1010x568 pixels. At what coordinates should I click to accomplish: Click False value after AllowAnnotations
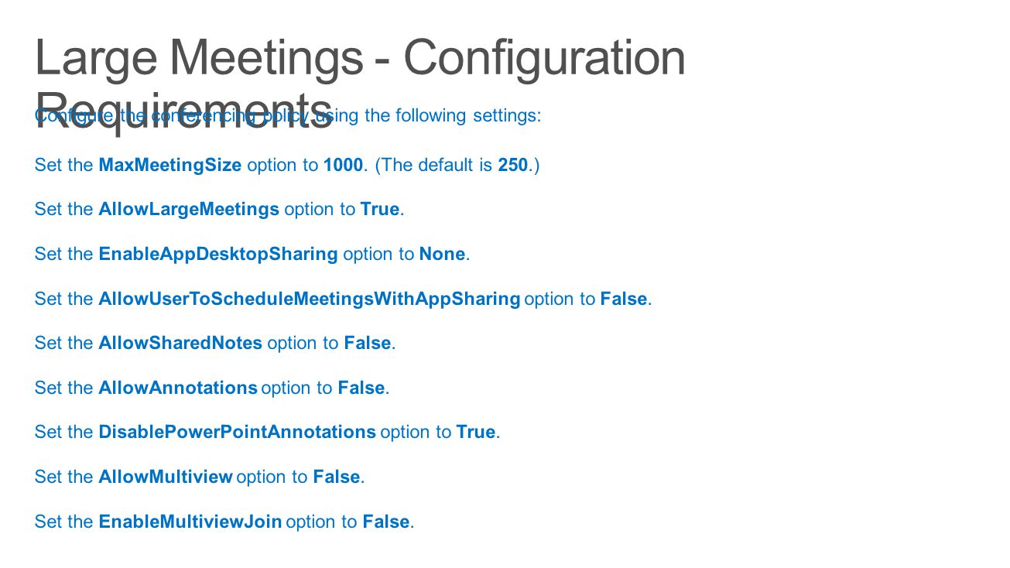coord(361,388)
